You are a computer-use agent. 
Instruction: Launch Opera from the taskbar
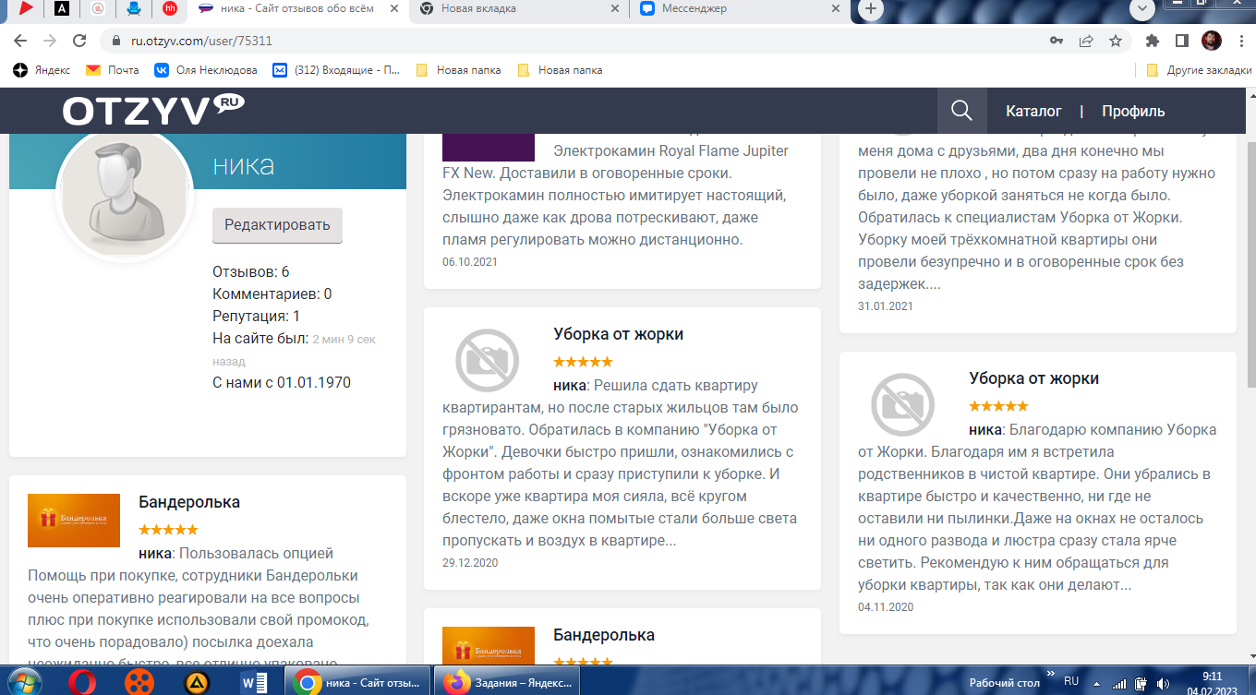[82, 683]
